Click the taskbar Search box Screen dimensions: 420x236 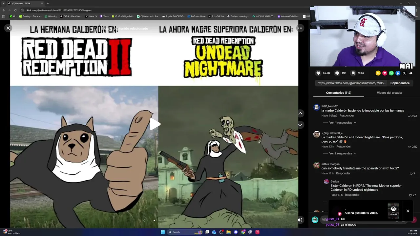point(185,232)
